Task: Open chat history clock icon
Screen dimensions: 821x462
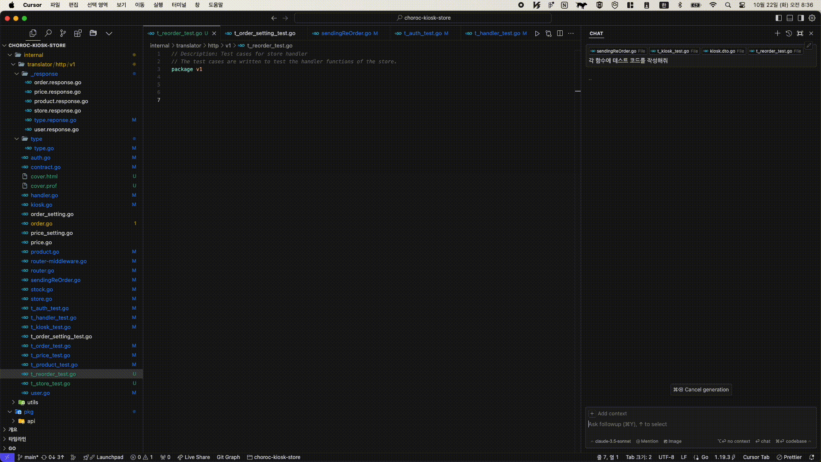Action: [x=789, y=33]
